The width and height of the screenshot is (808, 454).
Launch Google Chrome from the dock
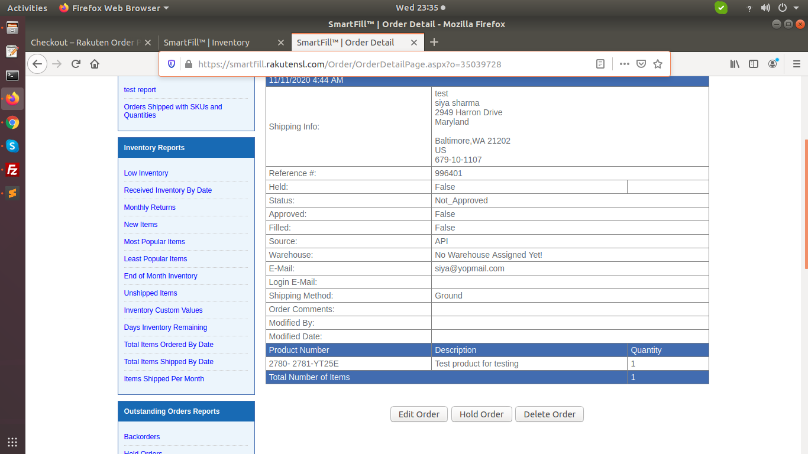12,123
